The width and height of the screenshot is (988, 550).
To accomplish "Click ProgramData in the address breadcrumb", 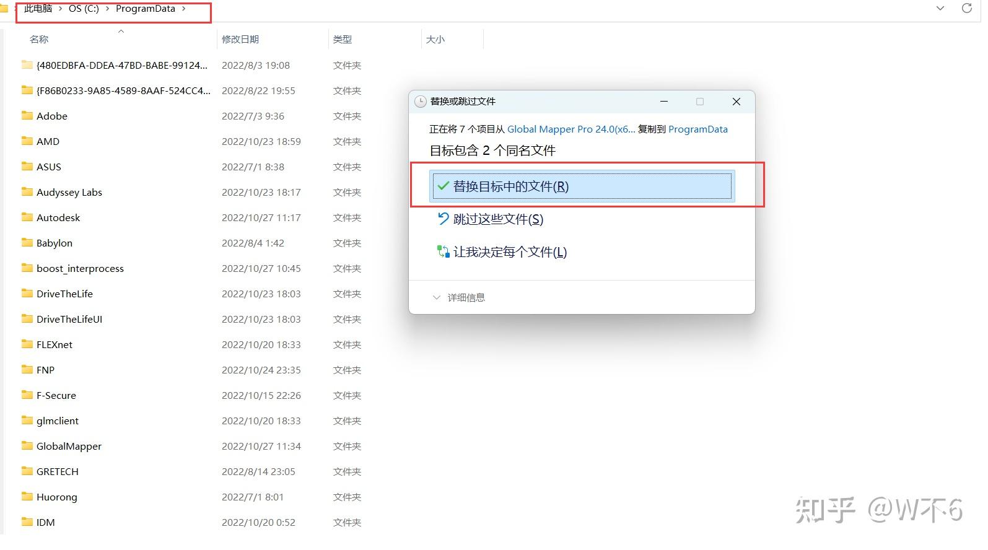I will (146, 9).
